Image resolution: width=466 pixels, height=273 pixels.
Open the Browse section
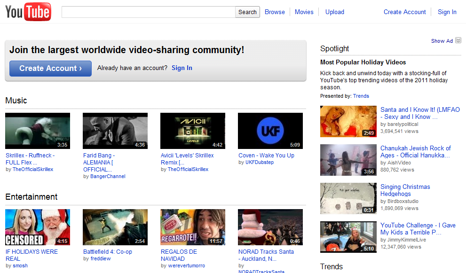pyautogui.click(x=275, y=12)
